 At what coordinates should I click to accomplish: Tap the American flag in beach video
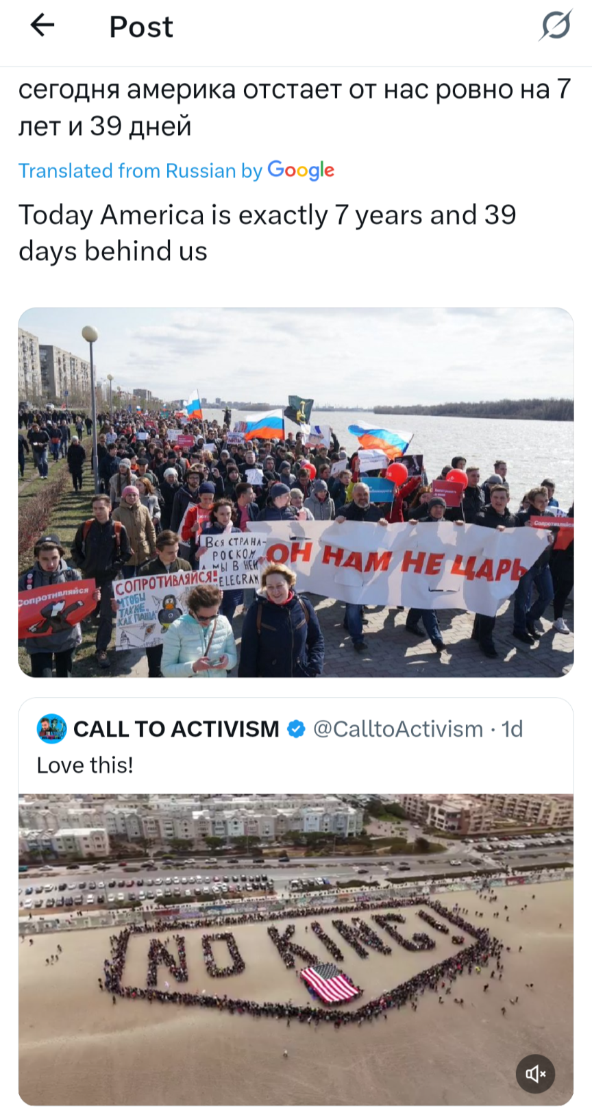pos(330,983)
